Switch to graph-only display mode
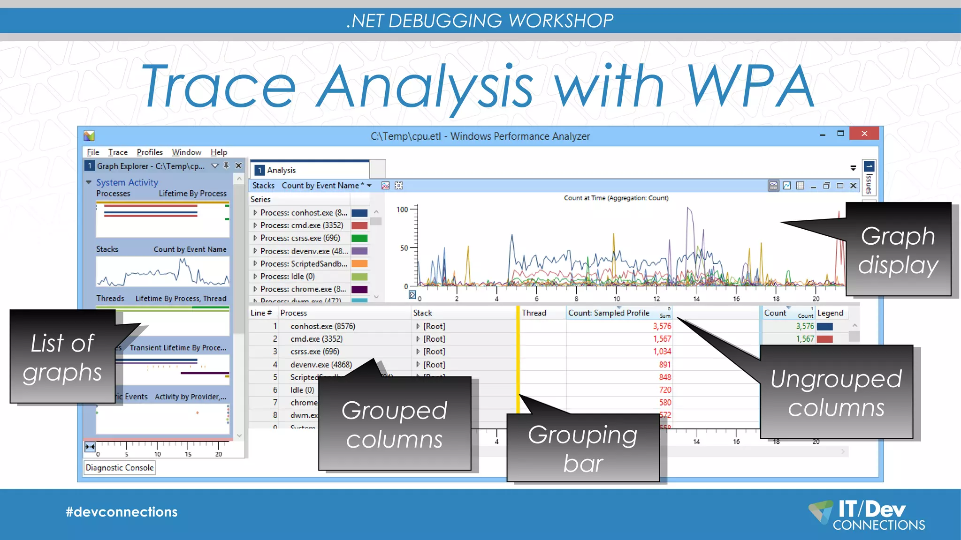The image size is (961, 540). [787, 186]
